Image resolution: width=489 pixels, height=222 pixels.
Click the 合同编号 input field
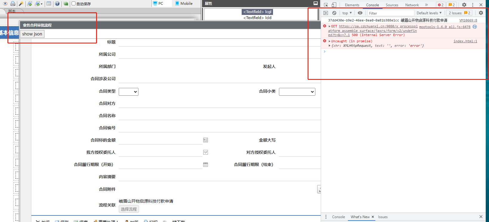220,128
